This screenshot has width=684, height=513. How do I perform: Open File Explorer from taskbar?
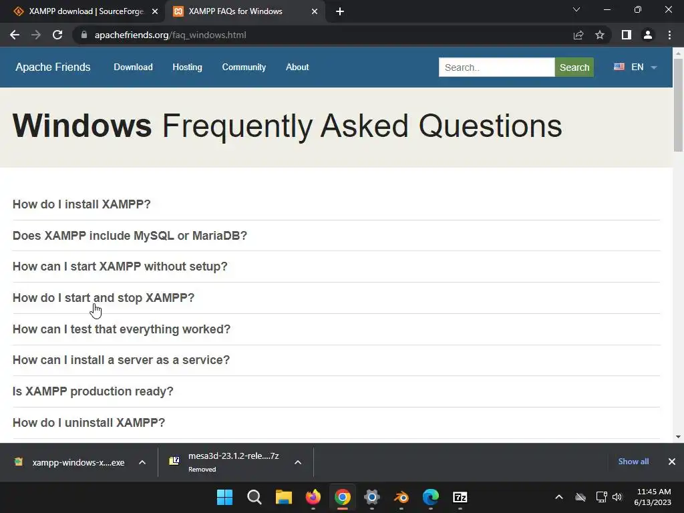[283, 497]
